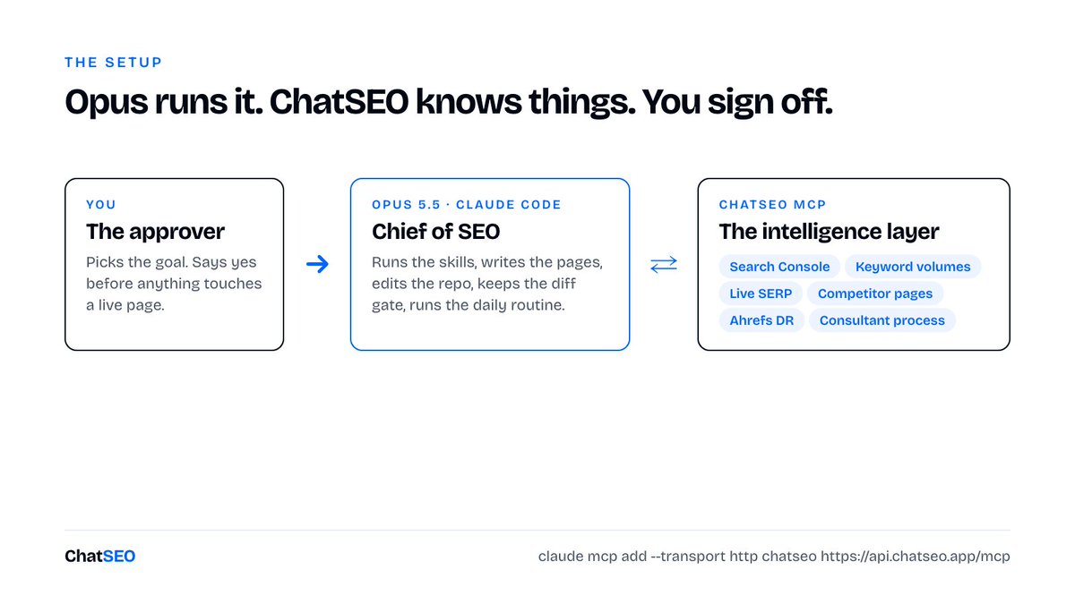Click the claude mcp add command text
Viewport: 1075px width, 604px height.
774,557
